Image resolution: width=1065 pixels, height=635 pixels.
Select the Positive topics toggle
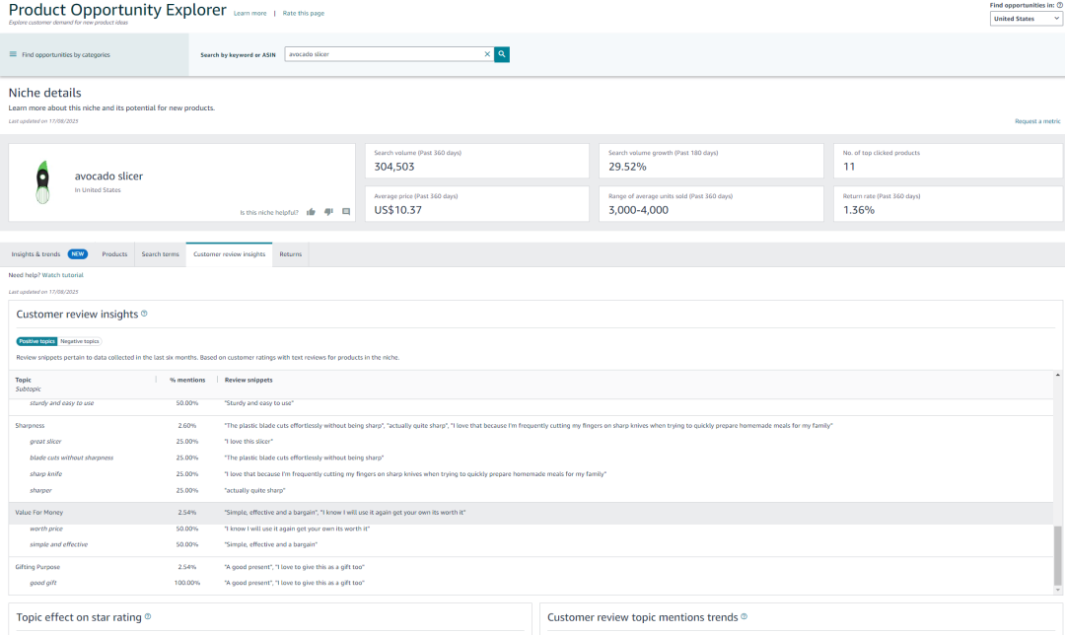click(36, 341)
